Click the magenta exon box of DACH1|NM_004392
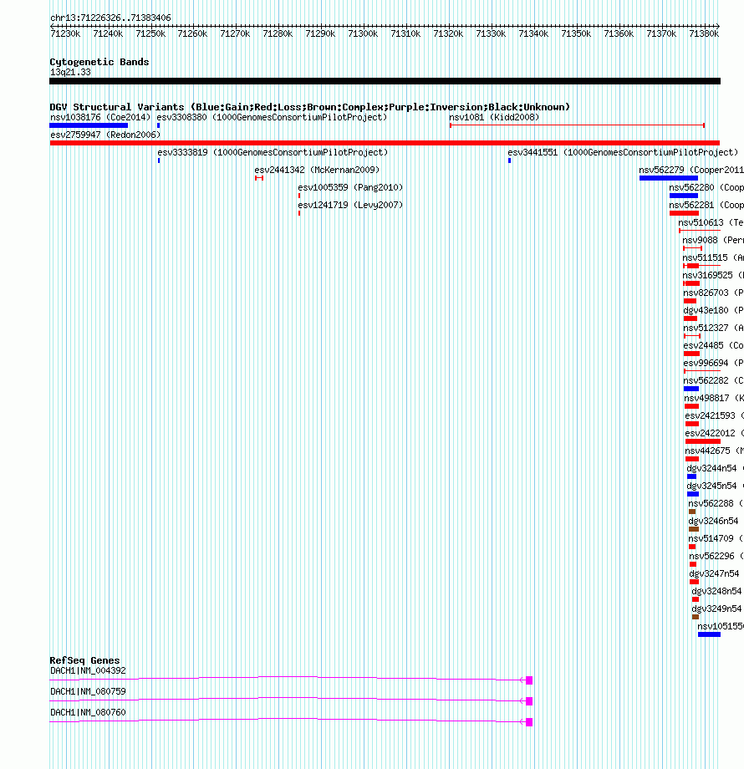Screen dimensions: 744x769 point(529,680)
